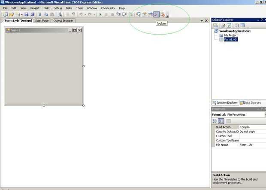Open the Edit menu

(14, 8)
